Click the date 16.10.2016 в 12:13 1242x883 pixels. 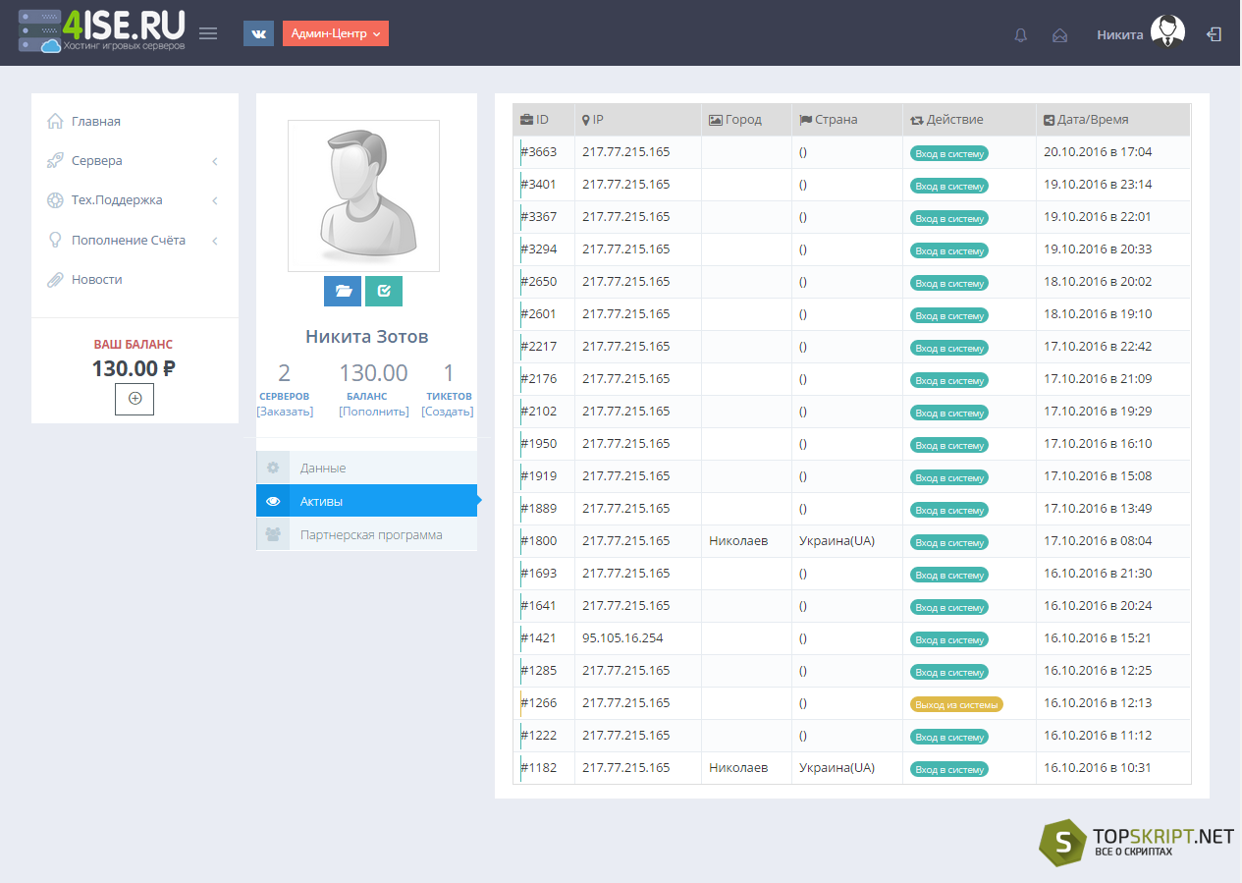1098,703
